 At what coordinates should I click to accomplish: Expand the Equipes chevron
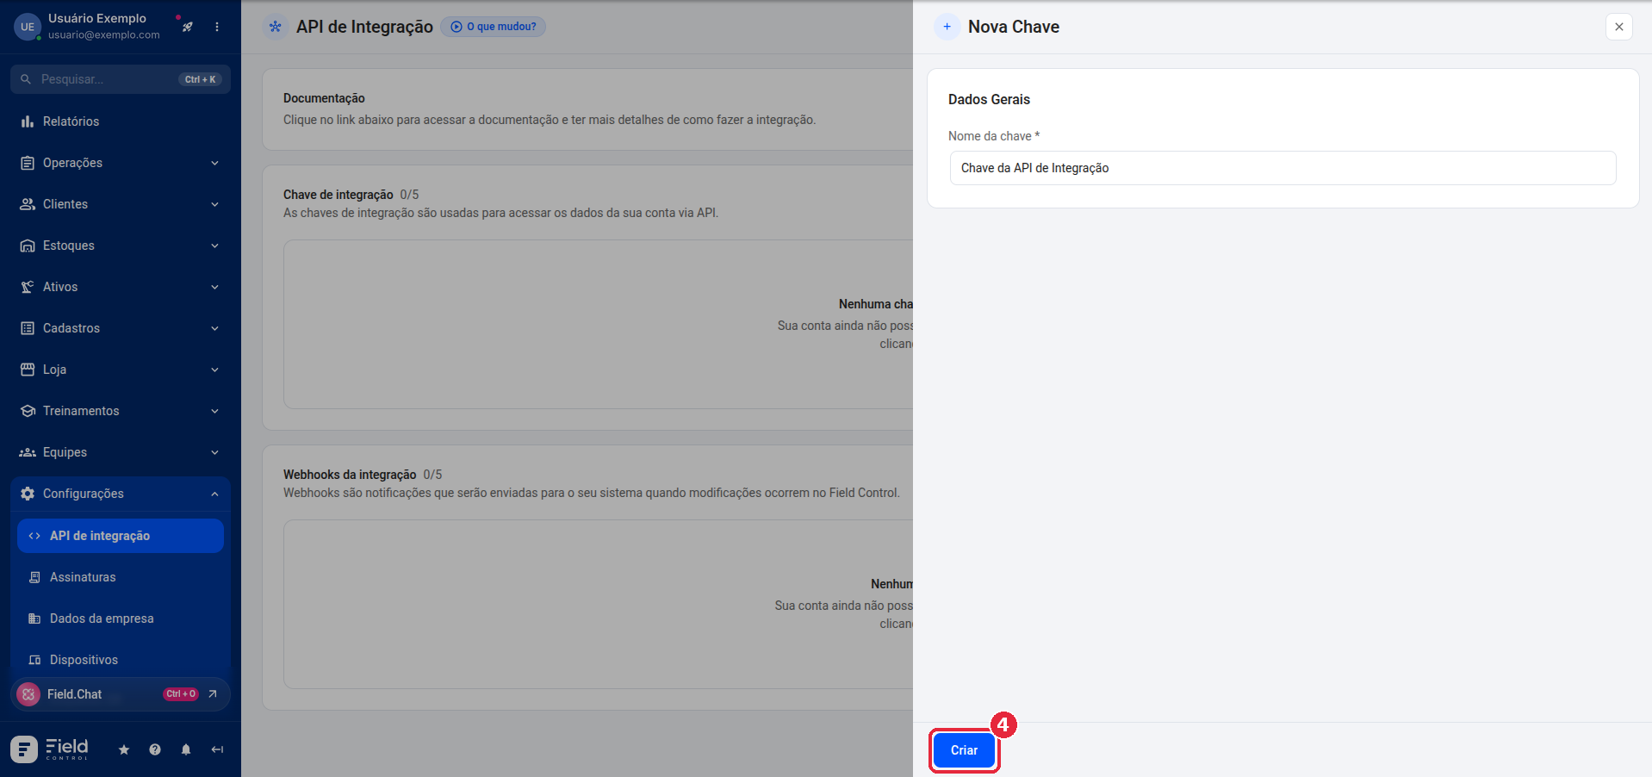click(214, 452)
